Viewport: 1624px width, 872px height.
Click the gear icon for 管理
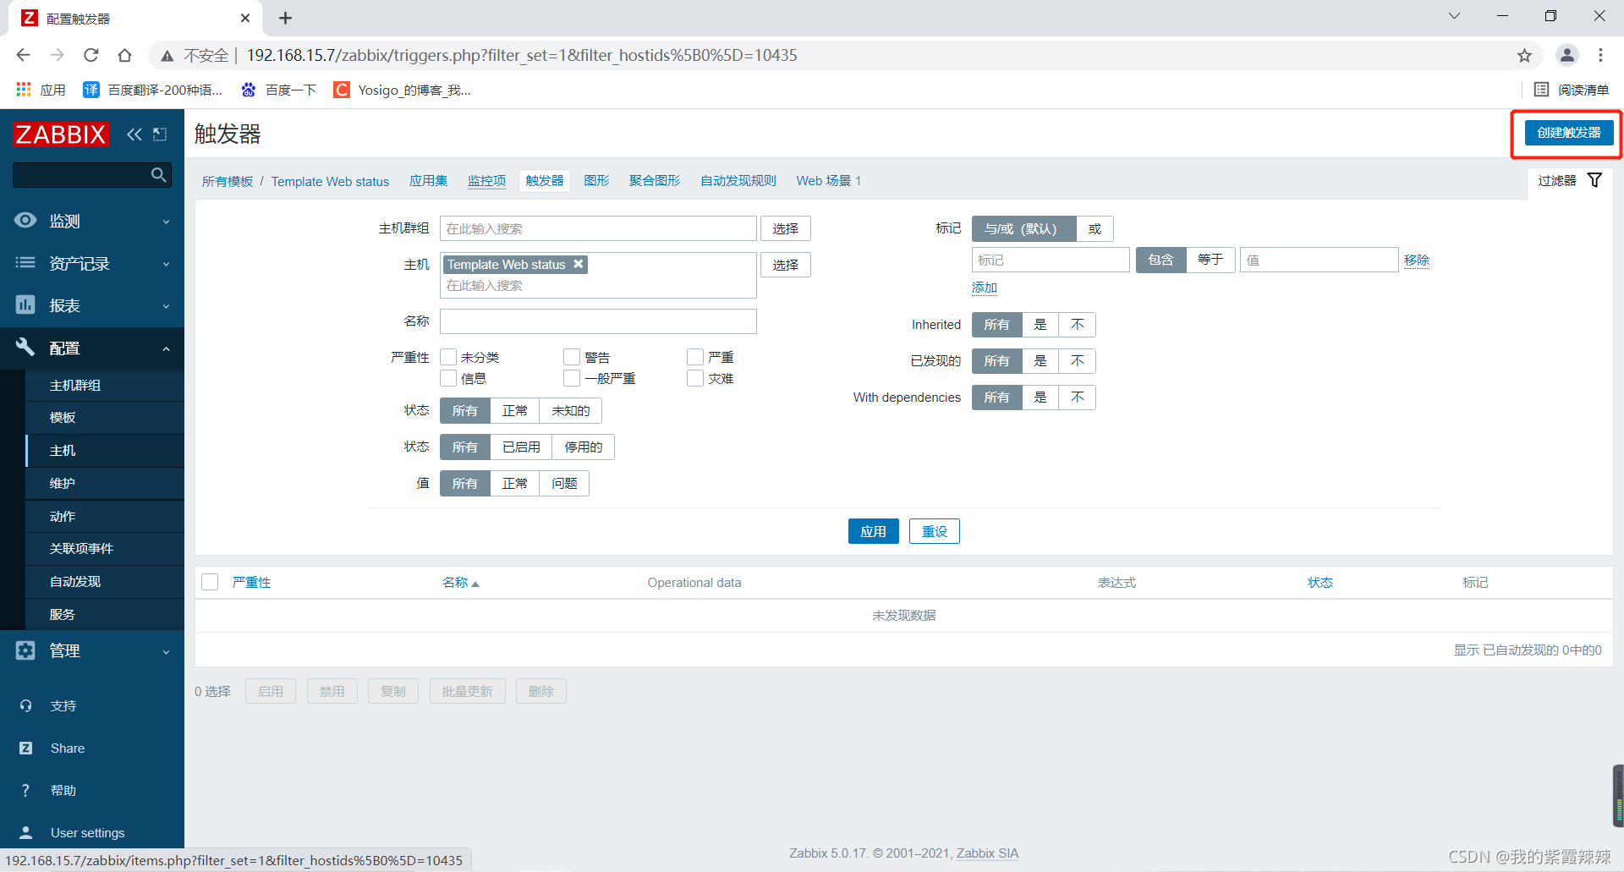25,650
